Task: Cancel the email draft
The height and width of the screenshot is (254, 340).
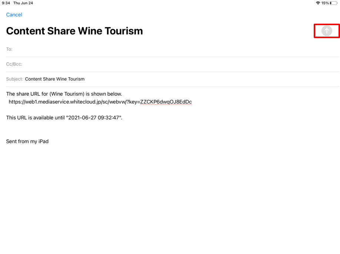Action: (x=14, y=15)
